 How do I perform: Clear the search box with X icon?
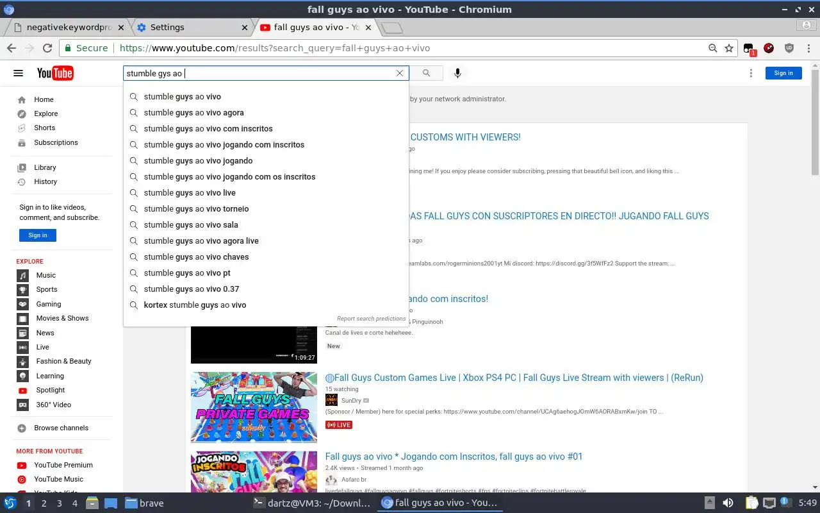[x=400, y=73]
